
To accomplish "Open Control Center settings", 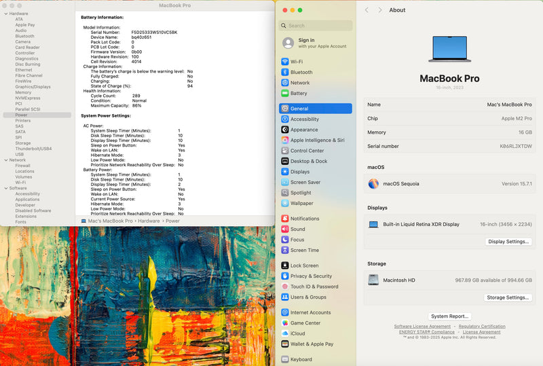I will click(x=307, y=151).
